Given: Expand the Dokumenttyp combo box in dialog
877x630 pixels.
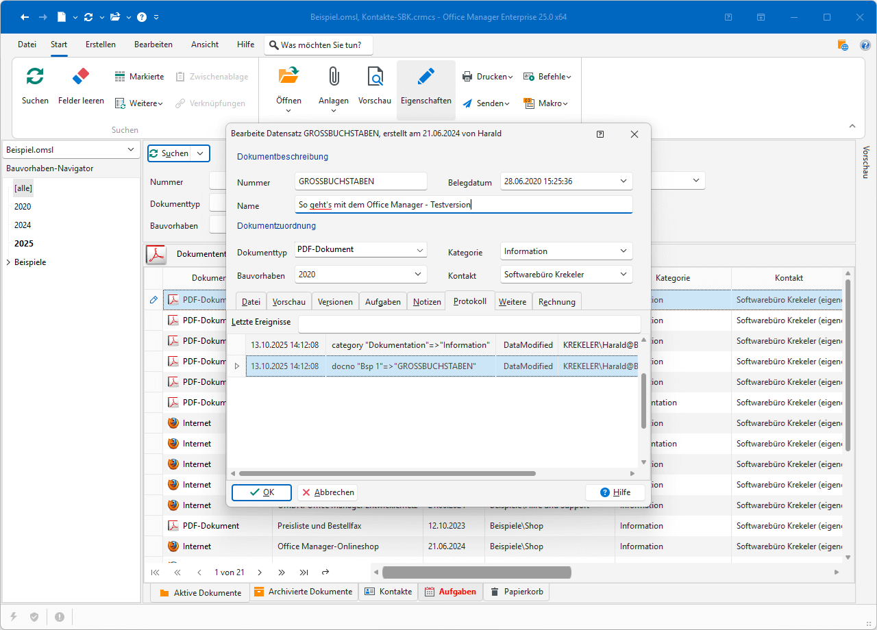Looking at the screenshot, I should 420,250.
